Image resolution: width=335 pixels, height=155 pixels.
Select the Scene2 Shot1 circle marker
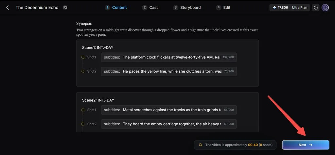click(83, 110)
